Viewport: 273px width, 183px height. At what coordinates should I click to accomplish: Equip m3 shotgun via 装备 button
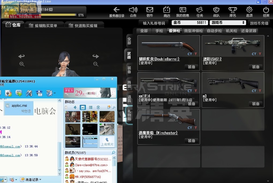tap(256, 104)
